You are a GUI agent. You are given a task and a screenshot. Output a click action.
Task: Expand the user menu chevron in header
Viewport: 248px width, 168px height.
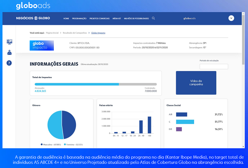click(231, 18)
